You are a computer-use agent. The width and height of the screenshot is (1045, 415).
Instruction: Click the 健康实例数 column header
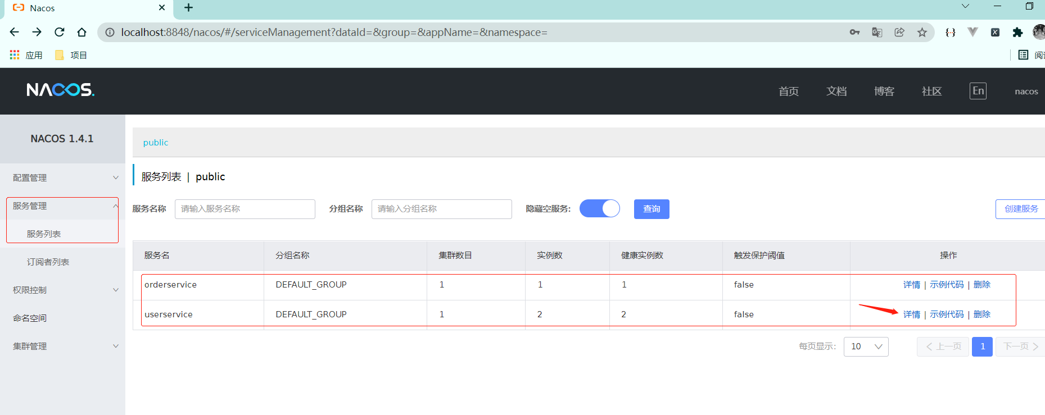click(642, 256)
